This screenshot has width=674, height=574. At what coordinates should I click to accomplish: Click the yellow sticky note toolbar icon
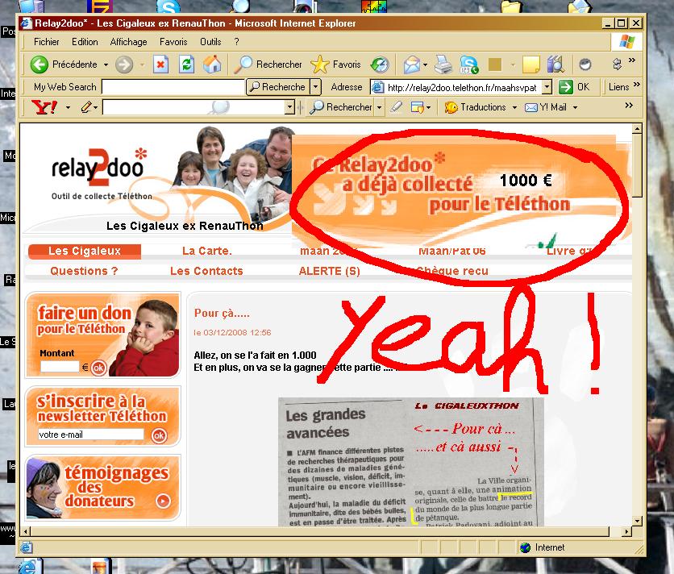530,64
